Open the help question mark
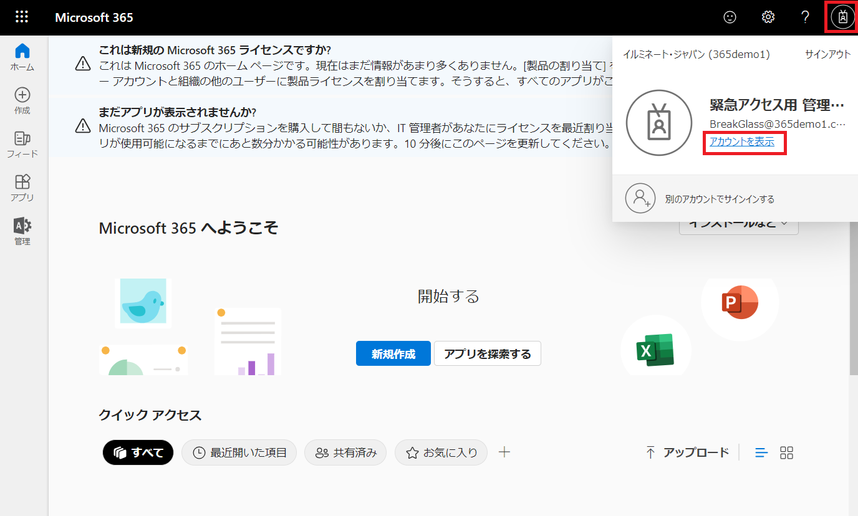This screenshot has height=516, width=858. click(x=805, y=17)
